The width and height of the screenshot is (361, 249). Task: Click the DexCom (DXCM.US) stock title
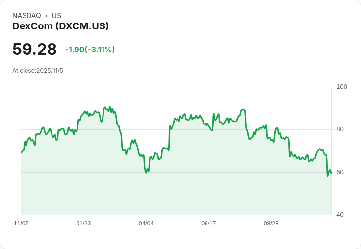(60, 26)
